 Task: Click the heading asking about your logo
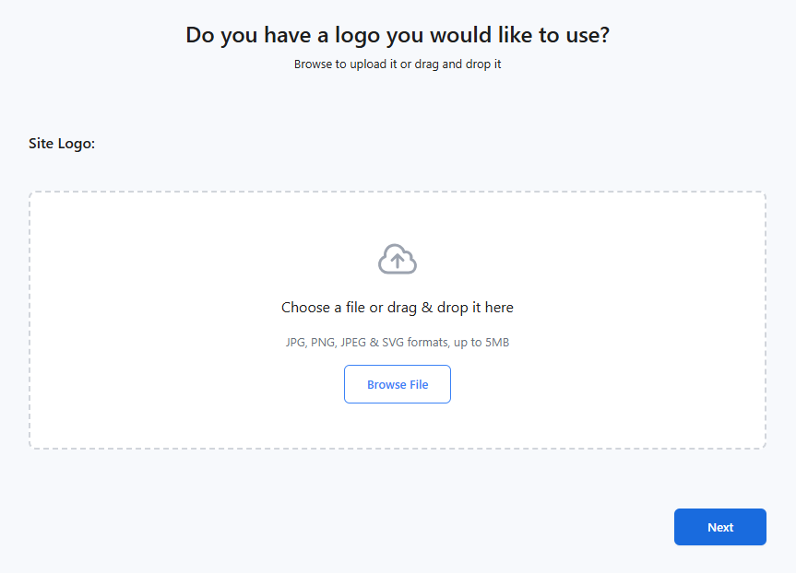pos(398,34)
